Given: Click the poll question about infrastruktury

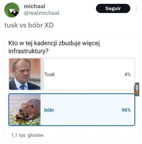Looking at the screenshot, I should (54, 47).
